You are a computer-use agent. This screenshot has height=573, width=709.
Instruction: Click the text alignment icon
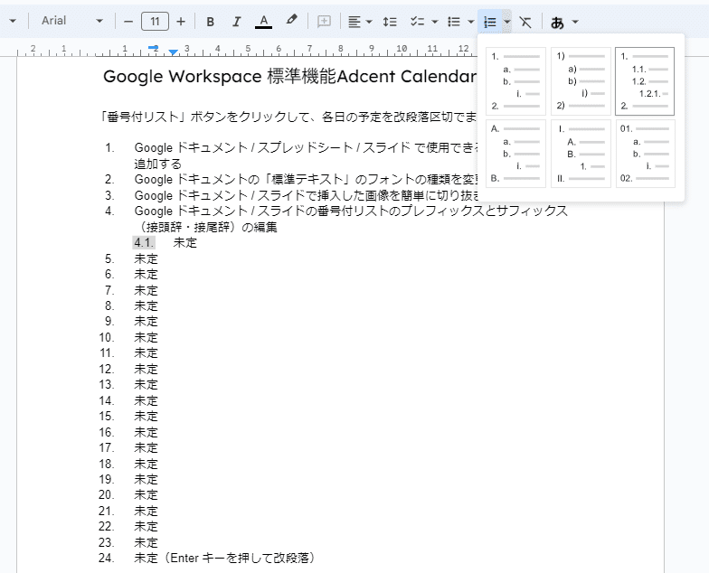354,22
